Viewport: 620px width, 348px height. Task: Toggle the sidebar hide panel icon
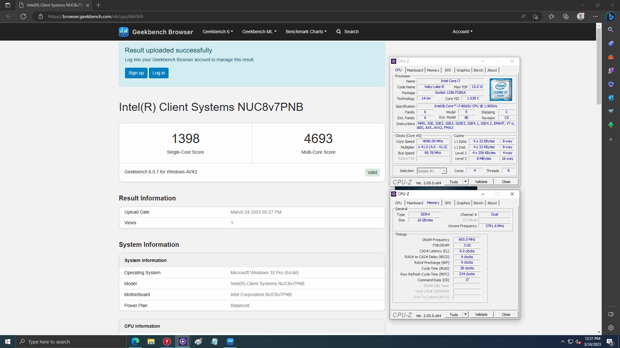611,314
